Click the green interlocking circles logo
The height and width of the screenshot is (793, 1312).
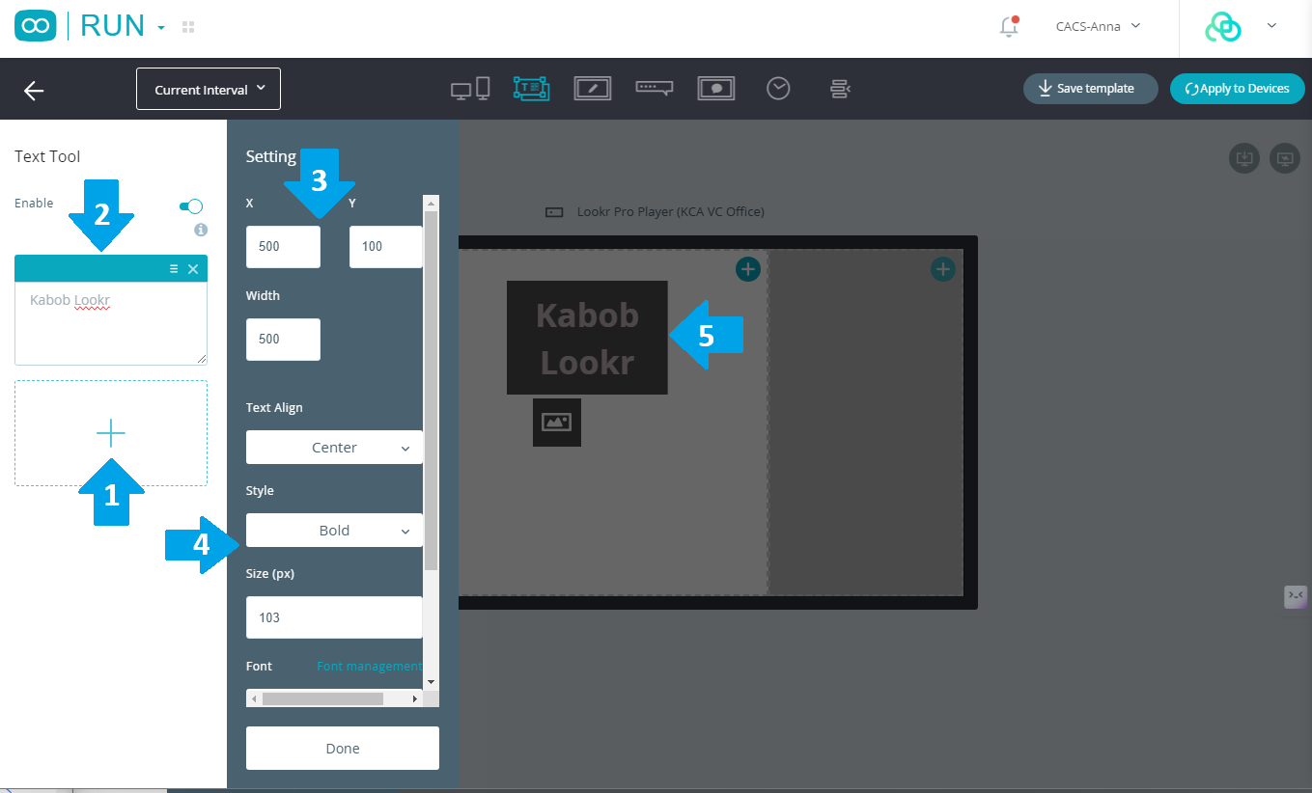[1223, 27]
